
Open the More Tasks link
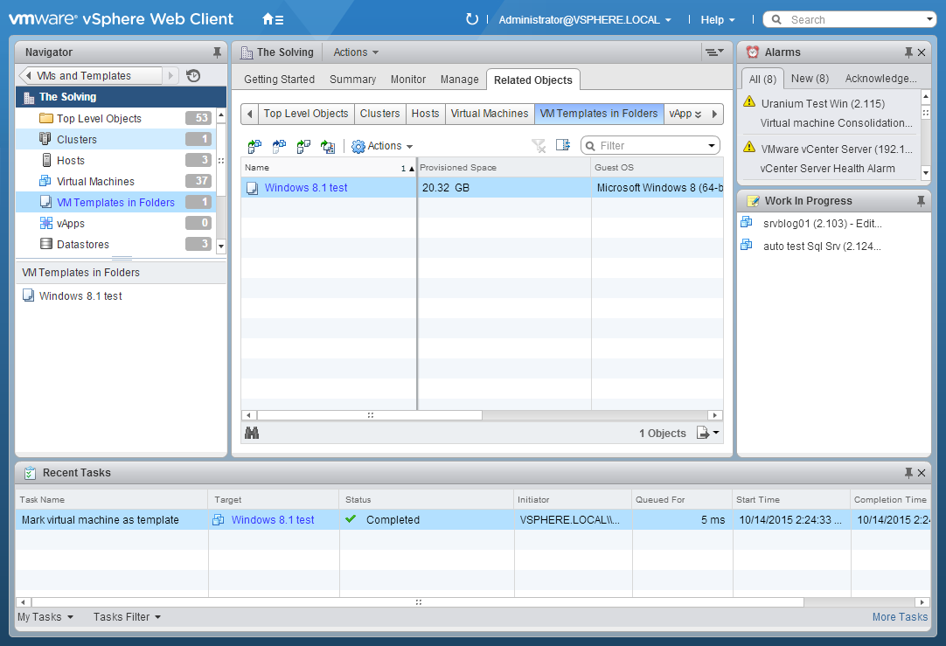click(900, 617)
